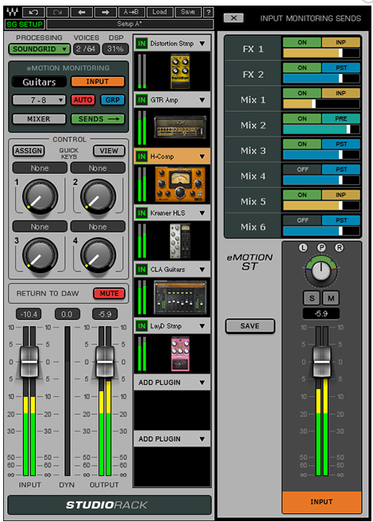Open help with the question mark icon
Viewport: 373px width, 522px height.
(x=208, y=13)
